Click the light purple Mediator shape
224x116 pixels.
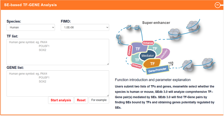(x=164, y=54)
